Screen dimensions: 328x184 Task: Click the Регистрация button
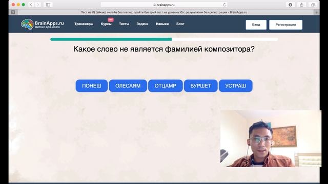pos(286,25)
